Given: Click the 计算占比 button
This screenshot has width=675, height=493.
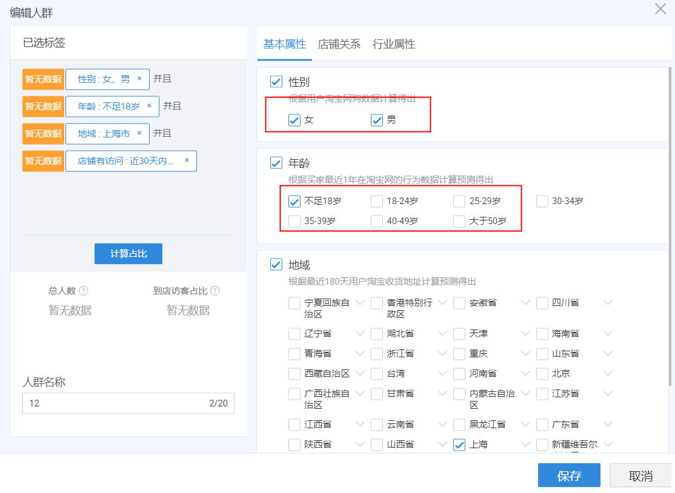Looking at the screenshot, I should tap(128, 254).
